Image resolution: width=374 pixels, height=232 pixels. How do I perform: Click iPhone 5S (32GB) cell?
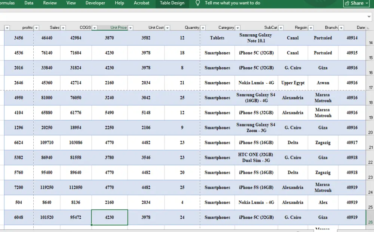pos(256,113)
